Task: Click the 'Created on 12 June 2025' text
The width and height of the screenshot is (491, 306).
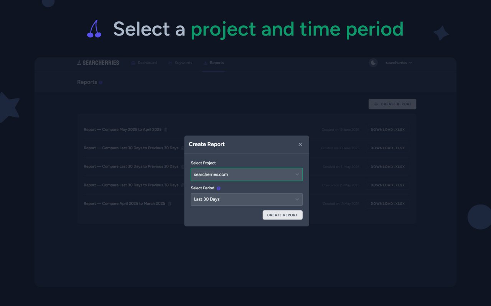Action: pyautogui.click(x=341, y=130)
